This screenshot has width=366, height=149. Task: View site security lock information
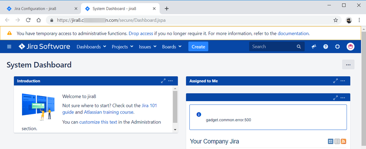tap(52, 20)
